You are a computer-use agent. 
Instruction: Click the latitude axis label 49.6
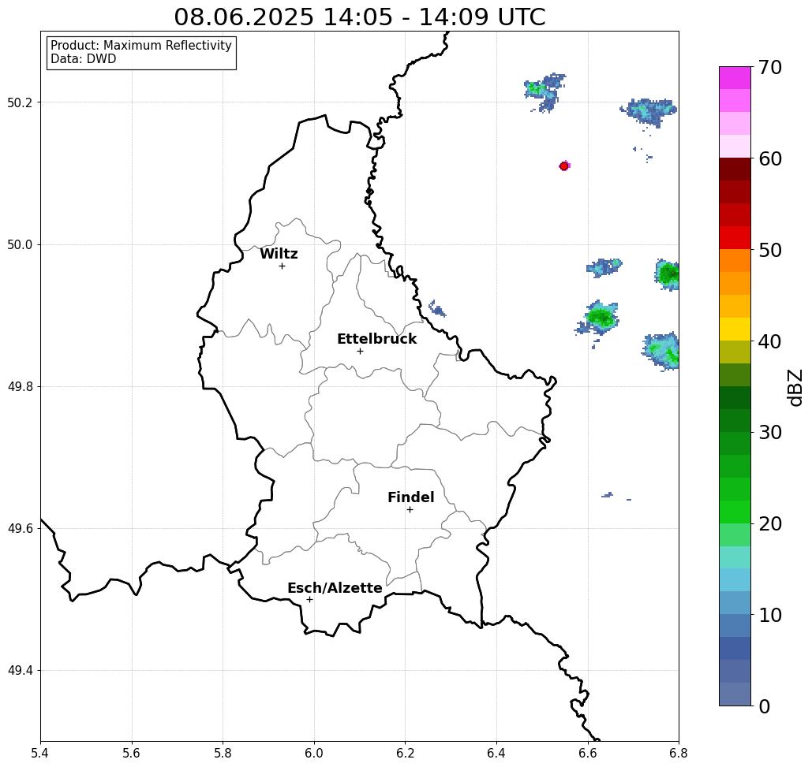click(x=20, y=529)
